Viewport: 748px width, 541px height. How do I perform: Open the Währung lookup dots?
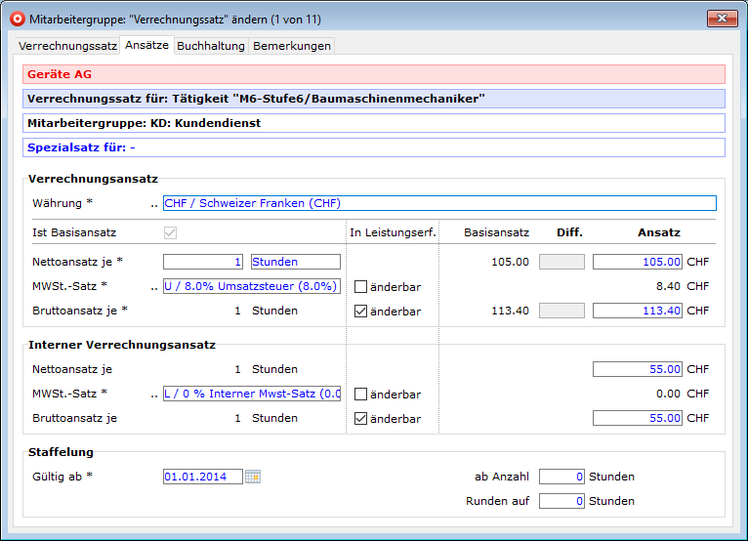(x=154, y=204)
